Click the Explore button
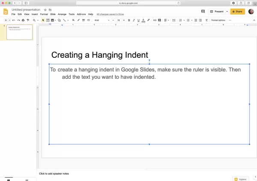 tap(240, 179)
